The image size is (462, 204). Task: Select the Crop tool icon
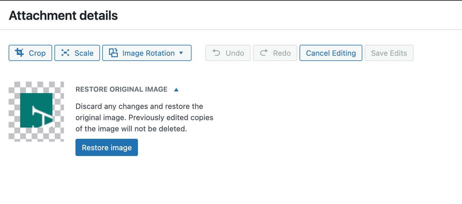[19, 53]
